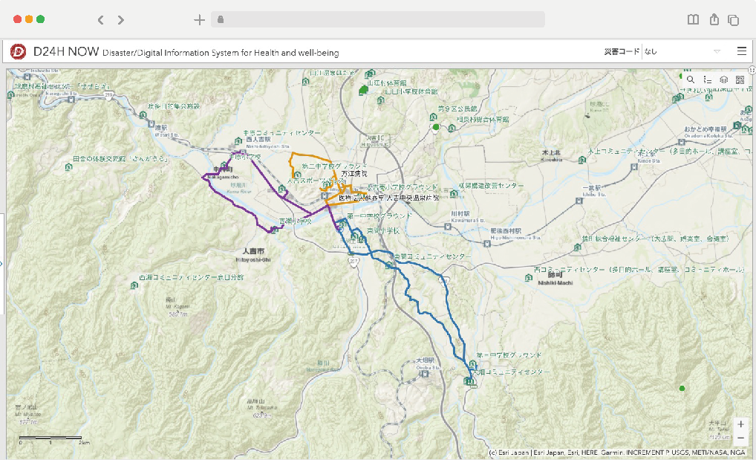
Task: Expand the 災害コード dropdown
Action: [717, 52]
